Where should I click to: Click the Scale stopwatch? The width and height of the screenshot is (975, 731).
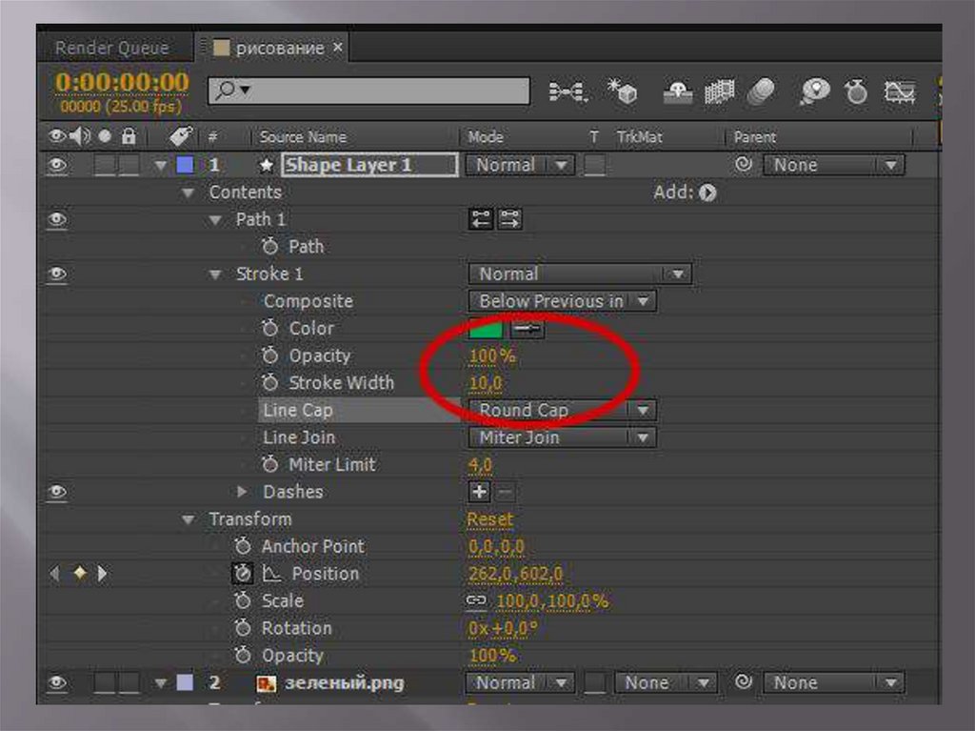243,599
